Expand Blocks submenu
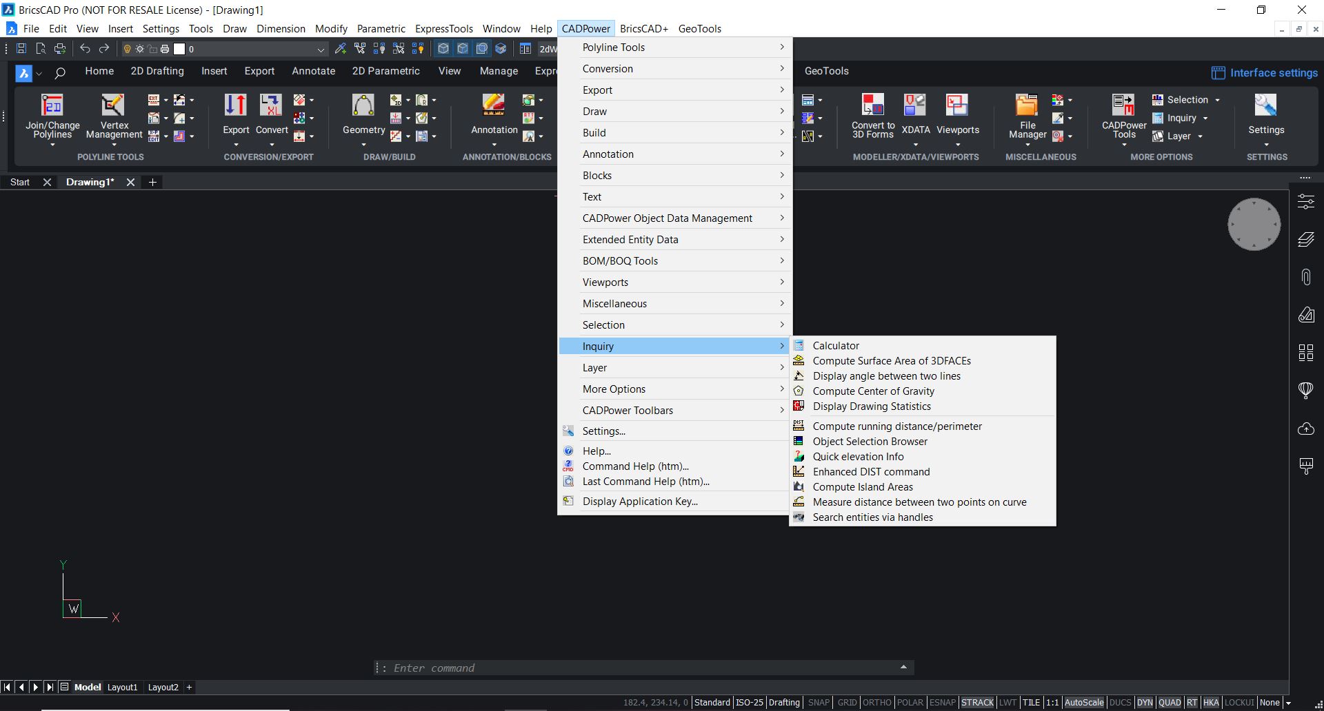Screen dimensions: 1324x711 point(674,176)
